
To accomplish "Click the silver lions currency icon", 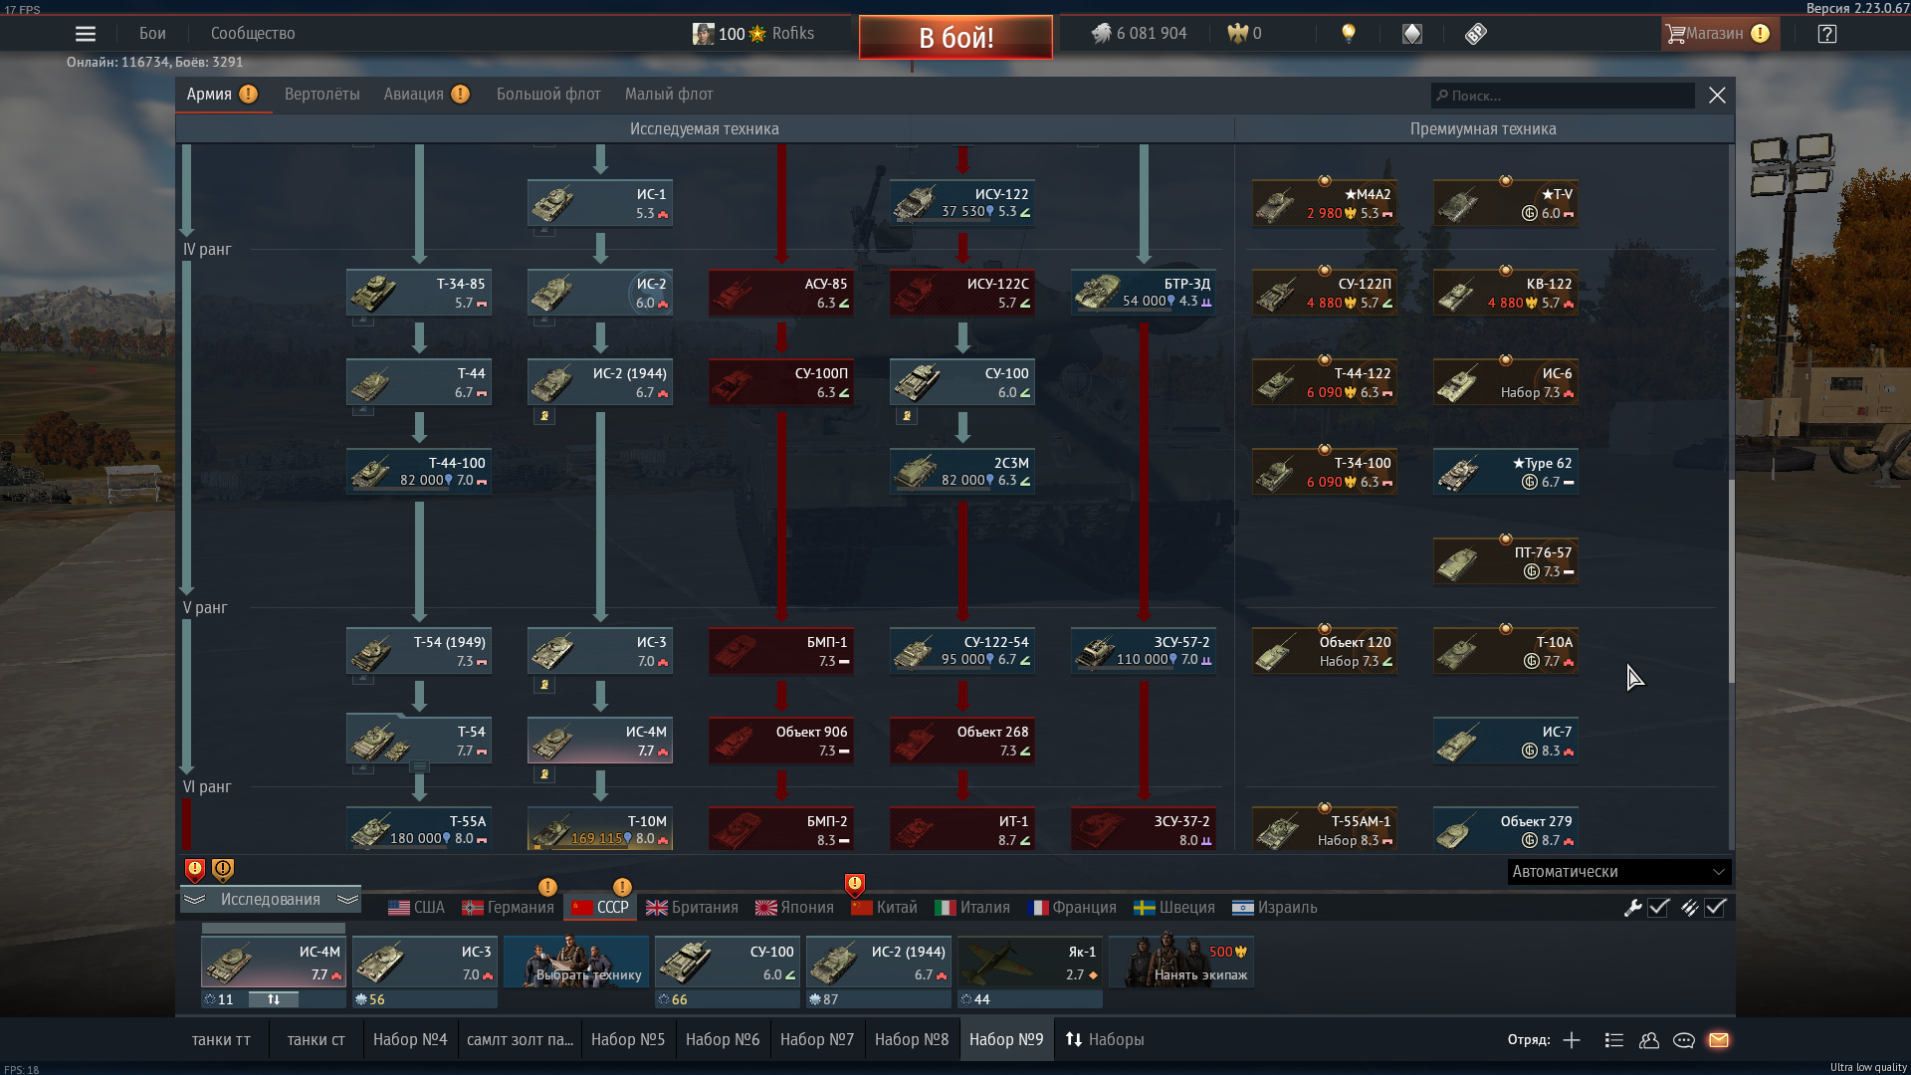I will [x=1101, y=34].
